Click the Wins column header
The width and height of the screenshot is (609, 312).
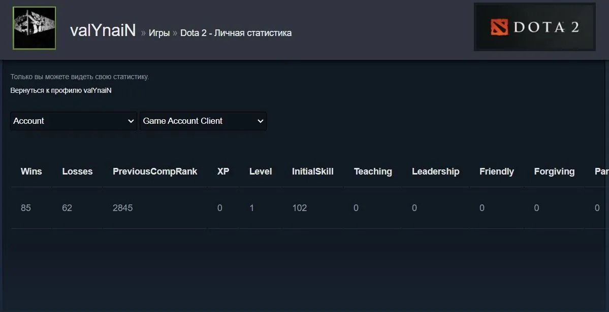[x=31, y=171]
